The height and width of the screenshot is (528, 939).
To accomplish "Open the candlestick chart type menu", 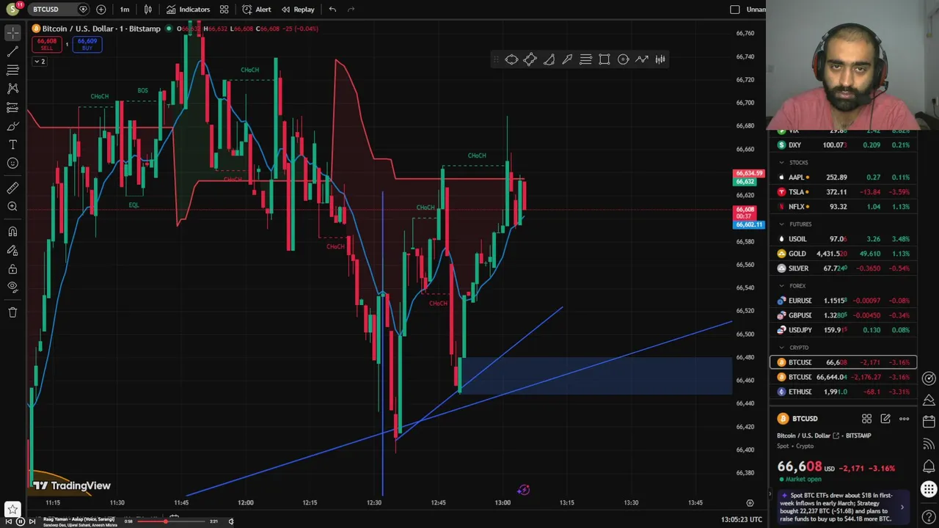I will pos(148,10).
